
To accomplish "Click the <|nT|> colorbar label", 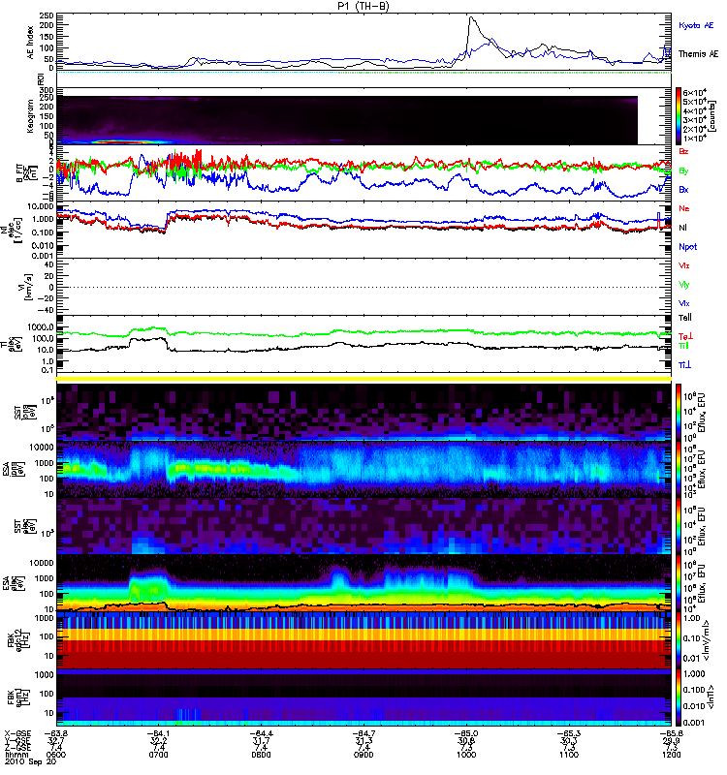I will [710, 697].
